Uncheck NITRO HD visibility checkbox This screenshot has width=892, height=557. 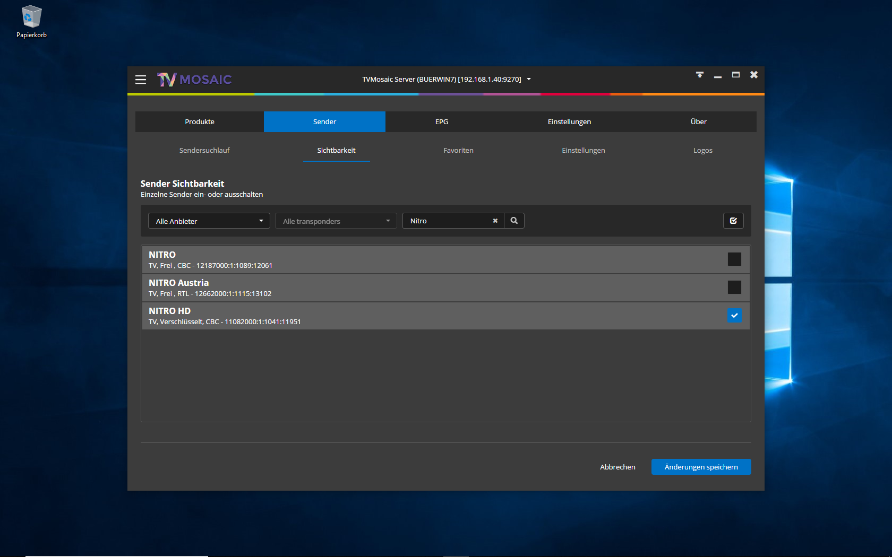click(x=734, y=315)
